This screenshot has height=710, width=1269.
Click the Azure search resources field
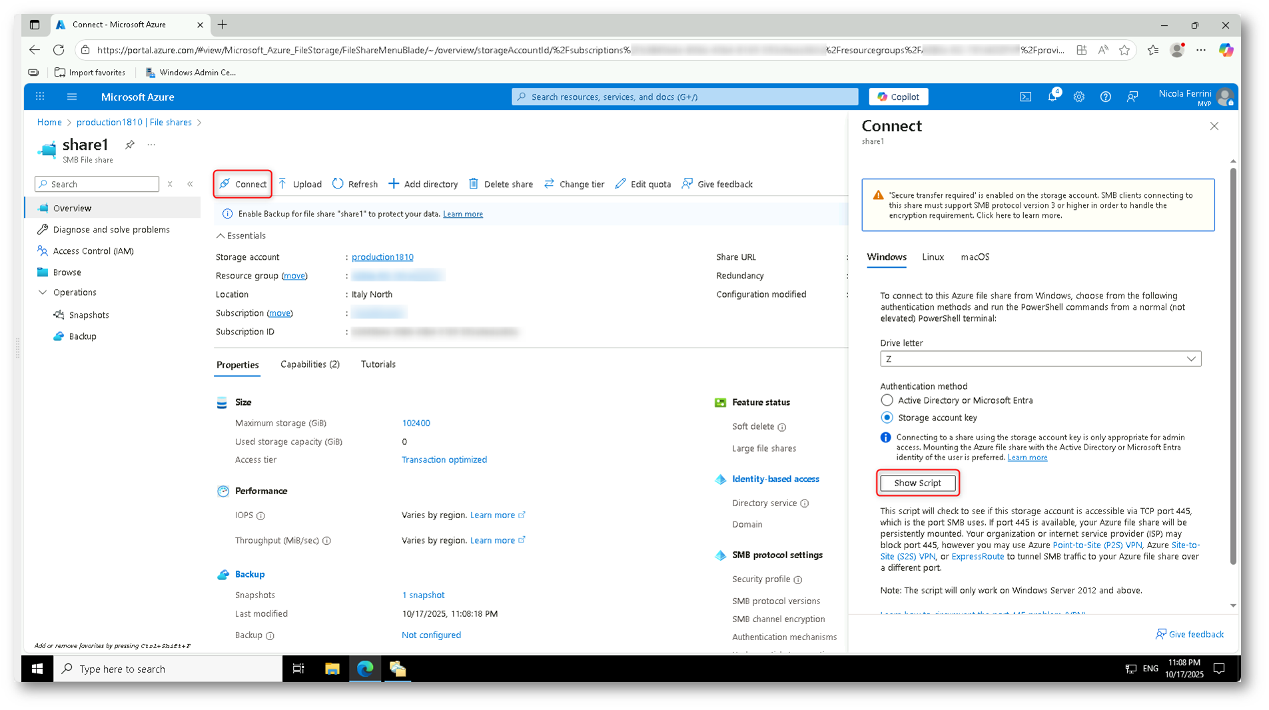[685, 97]
